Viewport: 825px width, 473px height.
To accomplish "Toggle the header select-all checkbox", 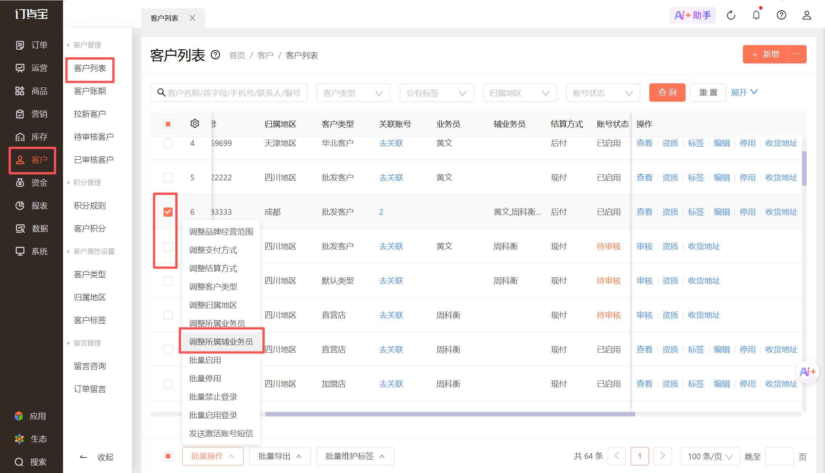I will [168, 124].
